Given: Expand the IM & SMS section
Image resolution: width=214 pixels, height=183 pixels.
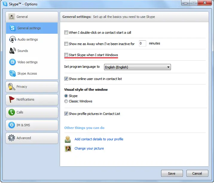Looking at the screenshot, I should 32,125.
